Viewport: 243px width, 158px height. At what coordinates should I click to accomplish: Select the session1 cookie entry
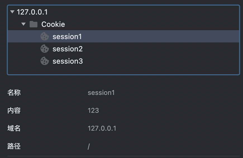[x=123, y=36]
